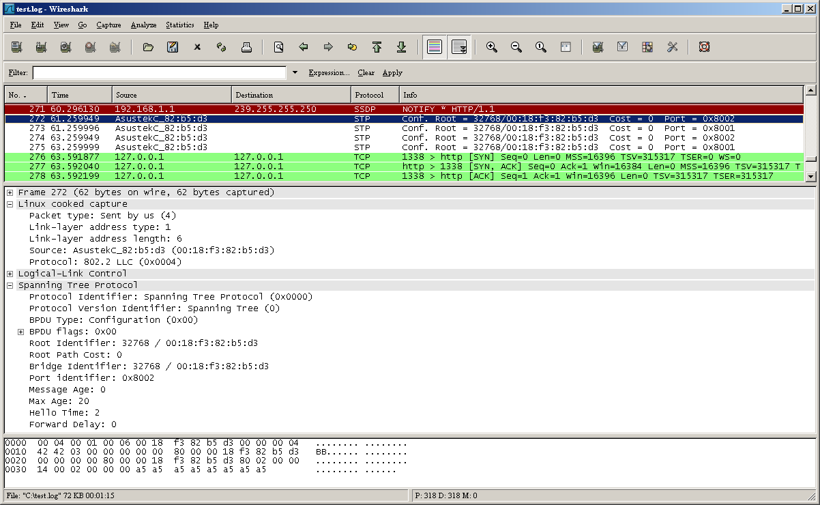
Task: Print packets with the printer icon
Action: click(x=246, y=47)
